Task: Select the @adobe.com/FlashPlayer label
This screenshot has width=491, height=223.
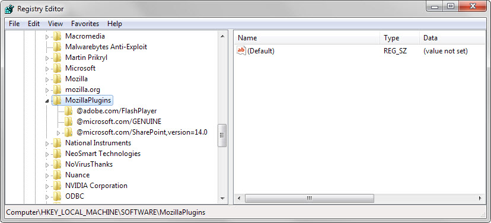Action: pyautogui.click(x=116, y=111)
